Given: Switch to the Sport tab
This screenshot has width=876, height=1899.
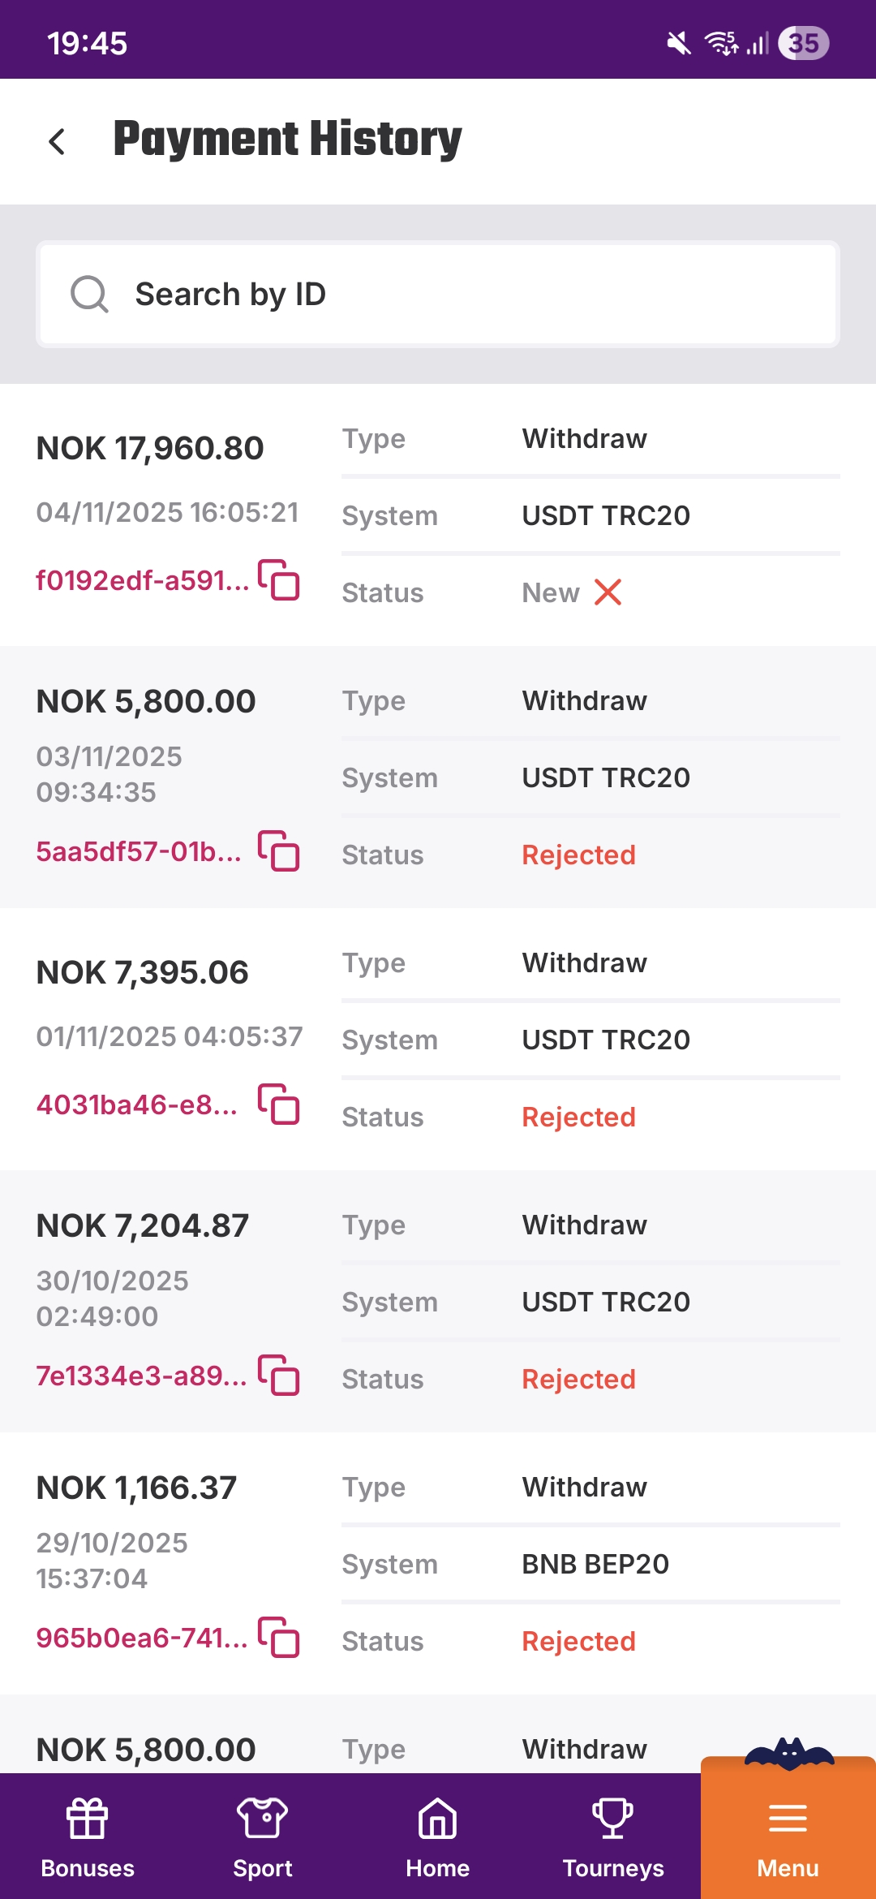Looking at the screenshot, I should (263, 1836).
